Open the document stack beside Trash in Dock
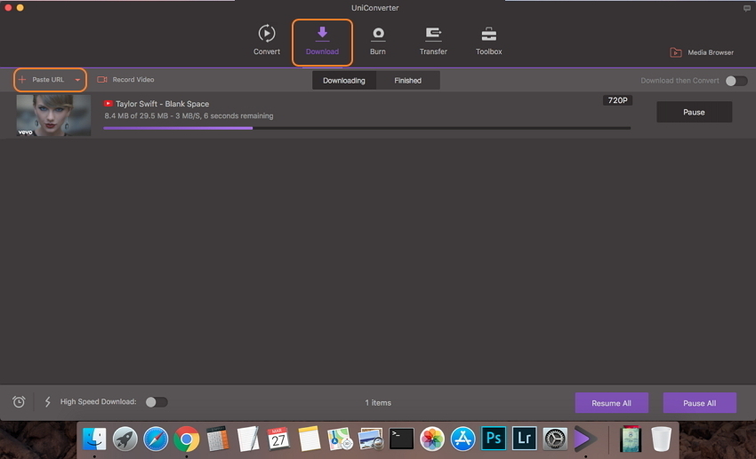 [631, 439]
